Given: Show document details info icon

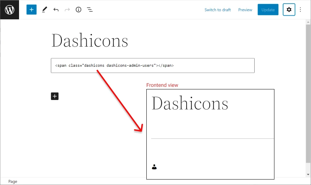Looking at the screenshot, I should coord(79,10).
